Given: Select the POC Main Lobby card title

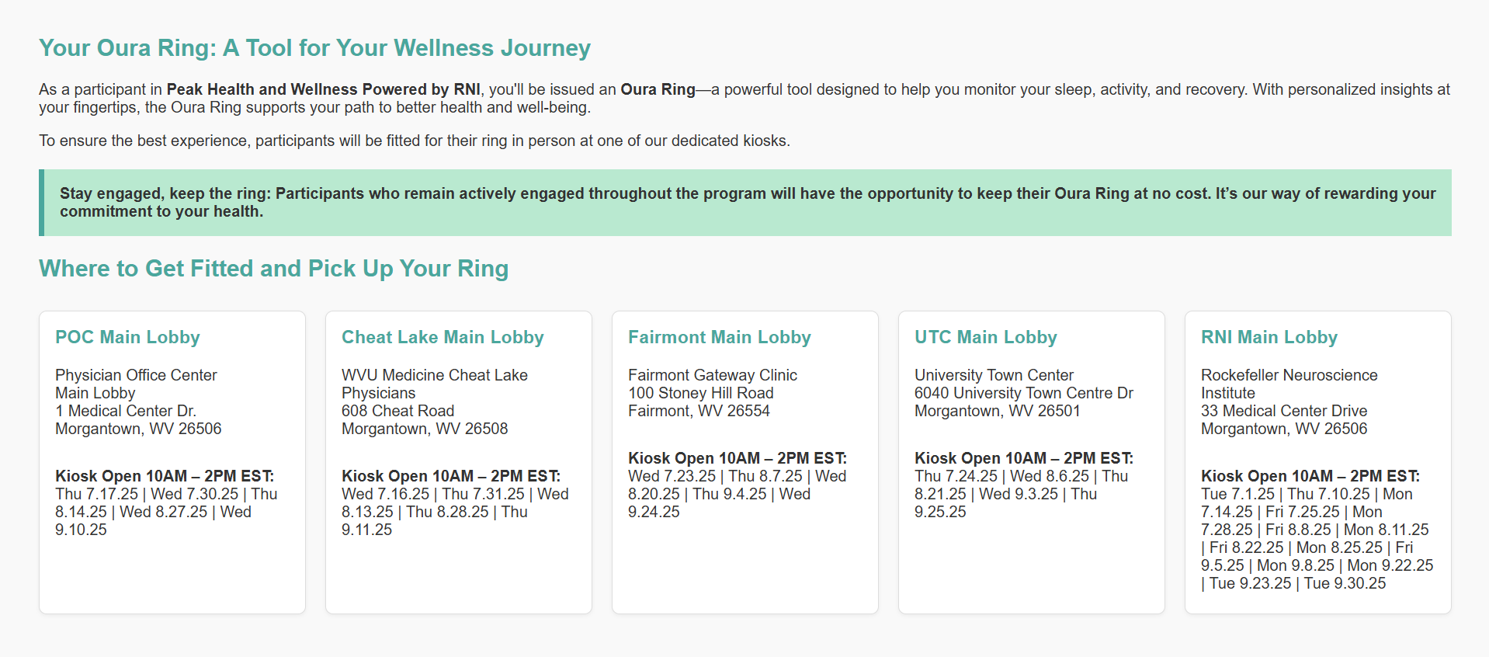Looking at the screenshot, I should pos(127,337).
